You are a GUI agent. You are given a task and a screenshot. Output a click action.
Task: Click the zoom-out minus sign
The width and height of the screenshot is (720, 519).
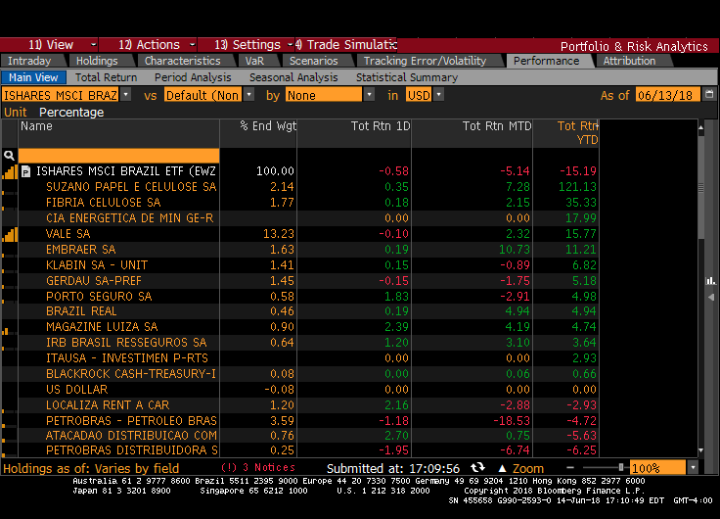[570, 468]
